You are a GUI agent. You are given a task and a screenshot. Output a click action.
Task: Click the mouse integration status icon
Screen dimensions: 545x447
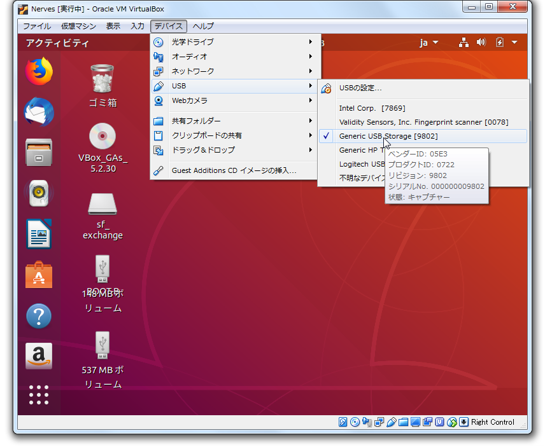[x=452, y=422]
